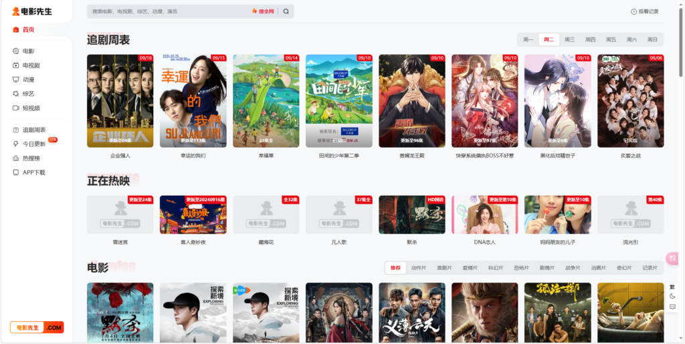The width and height of the screenshot is (685, 344).
Task: Select the 周二 schedule tab
Action: (549, 39)
